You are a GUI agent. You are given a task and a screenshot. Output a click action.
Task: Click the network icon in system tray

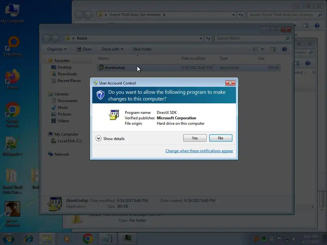pyautogui.click(x=287, y=239)
